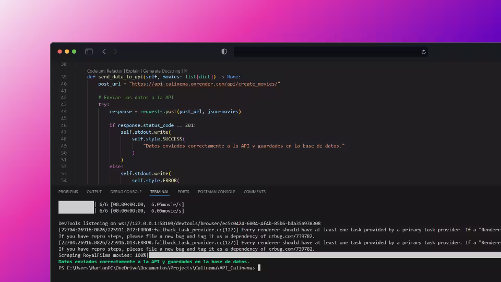Click line number 46 in gutter
501x282 pixels.
[64, 125]
